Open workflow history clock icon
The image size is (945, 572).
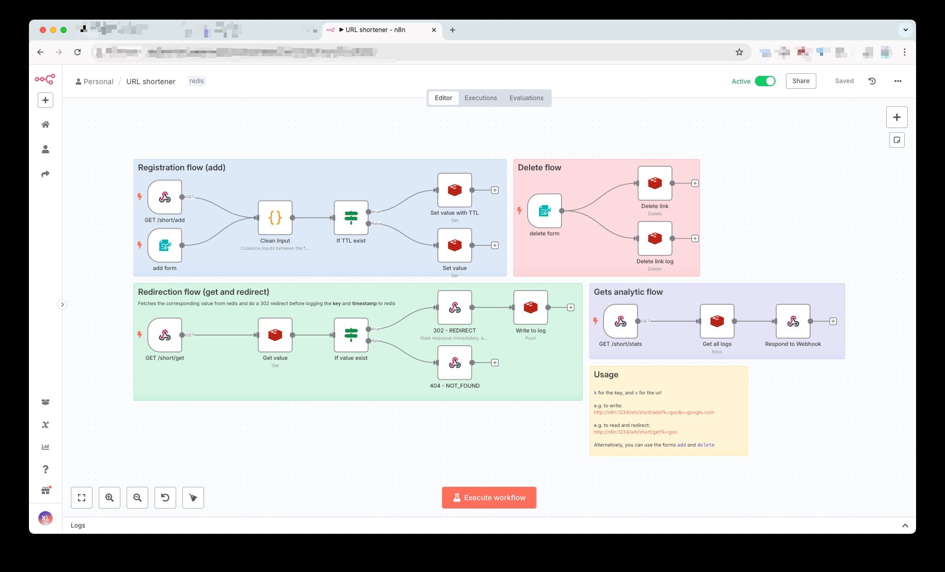[x=872, y=81]
